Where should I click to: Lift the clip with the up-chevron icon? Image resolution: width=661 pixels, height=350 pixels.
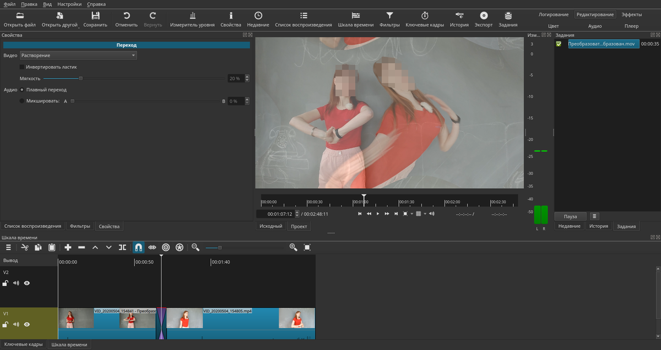pyautogui.click(x=95, y=248)
